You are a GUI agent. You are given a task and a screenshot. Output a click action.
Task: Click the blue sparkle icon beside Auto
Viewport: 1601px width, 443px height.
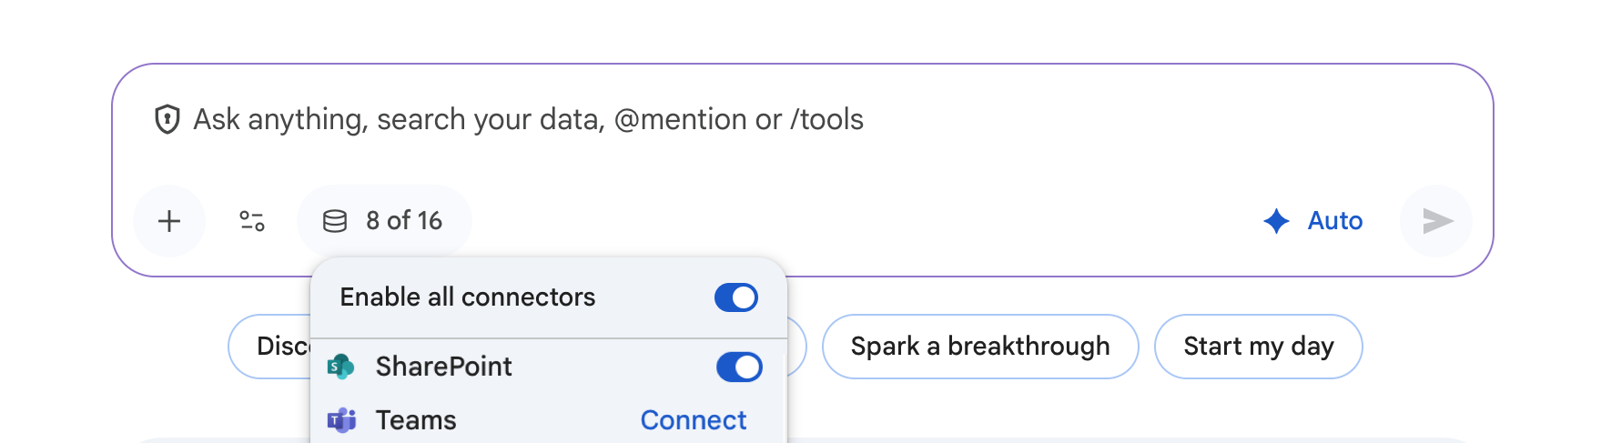click(x=1276, y=221)
